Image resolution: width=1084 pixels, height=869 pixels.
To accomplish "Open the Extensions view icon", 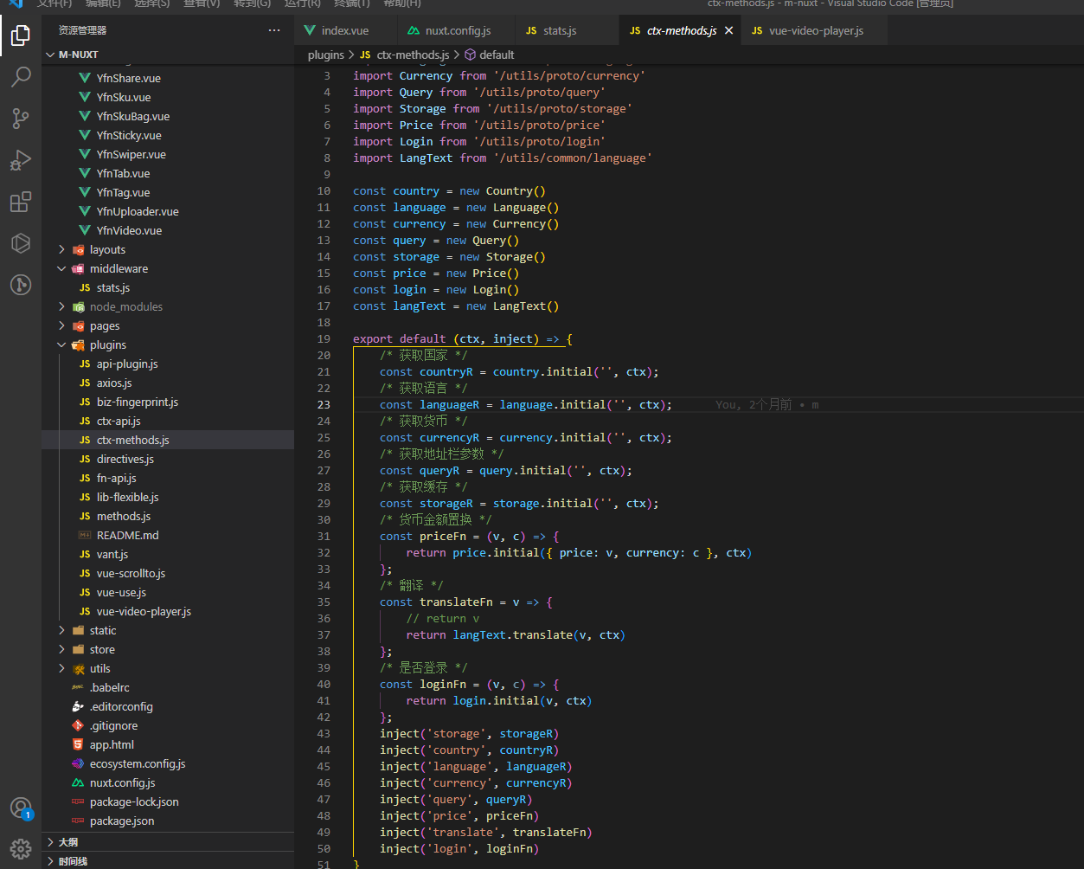I will point(21,202).
